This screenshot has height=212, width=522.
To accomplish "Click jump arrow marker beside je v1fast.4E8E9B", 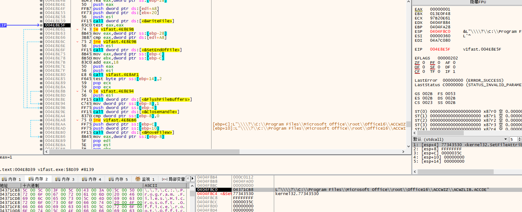I will 77,29.
